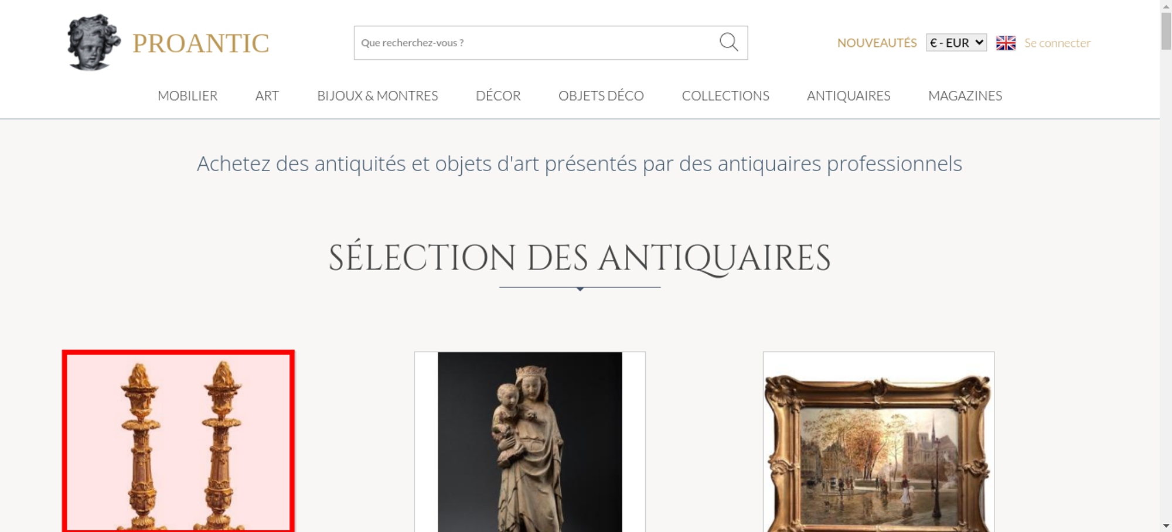The height and width of the screenshot is (532, 1172).
Task: Click the NOUVEAUTÉS link
Action: (x=877, y=43)
